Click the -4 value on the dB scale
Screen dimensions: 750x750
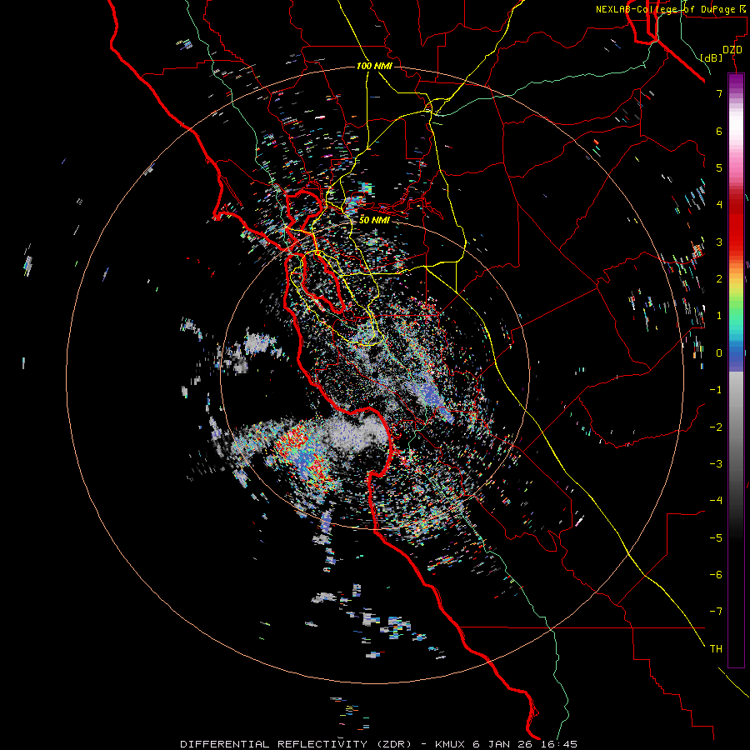717,501
